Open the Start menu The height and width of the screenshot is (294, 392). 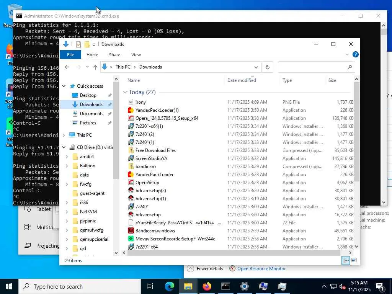(9, 286)
